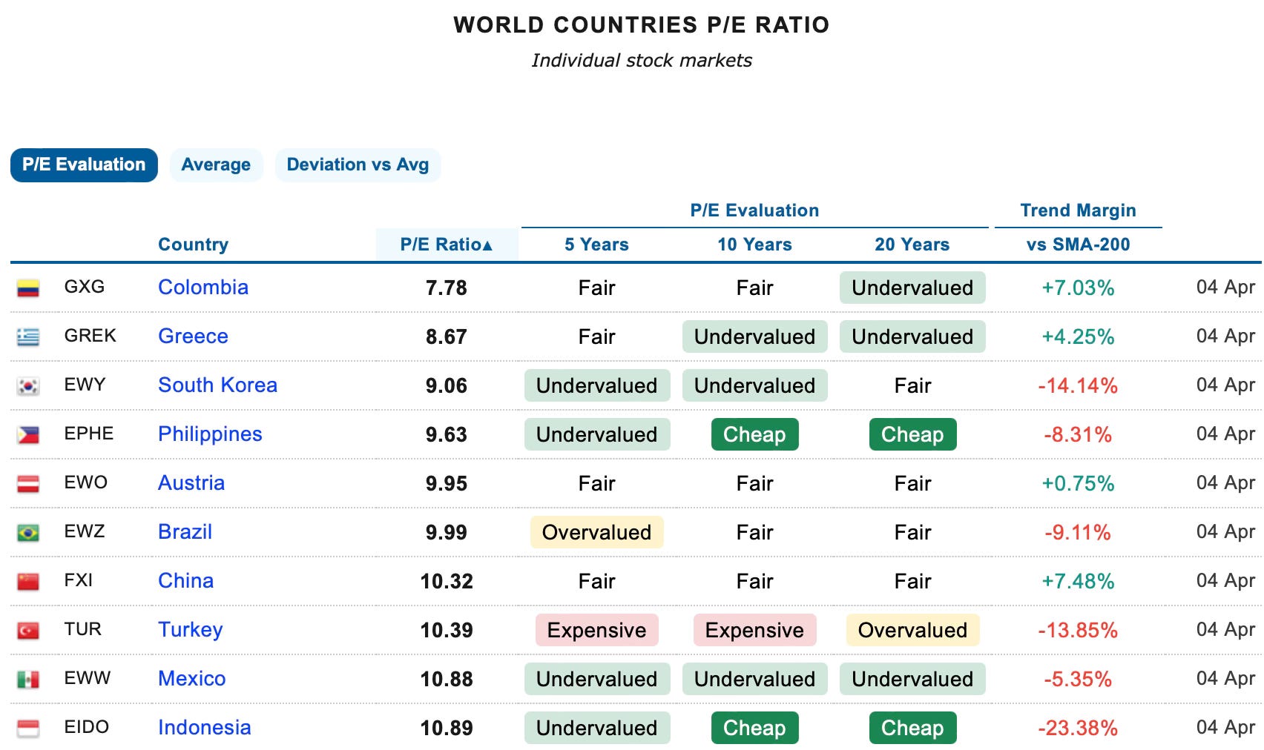Screen dimensions: 1264x750
Task: Sort by vs SMA-200 column header
Action: click(x=1078, y=245)
